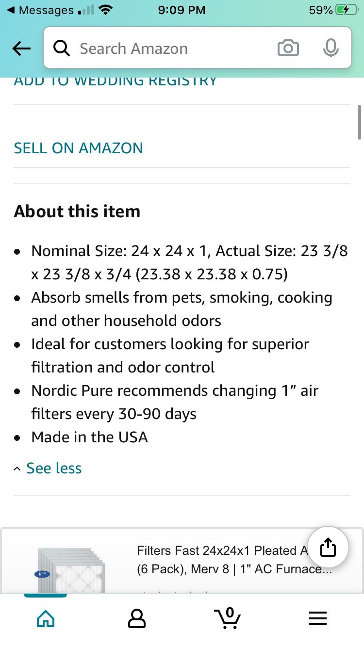Go to Home tab icon
Screen dimensions: 364x647
pyautogui.click(x=46, y=618)
